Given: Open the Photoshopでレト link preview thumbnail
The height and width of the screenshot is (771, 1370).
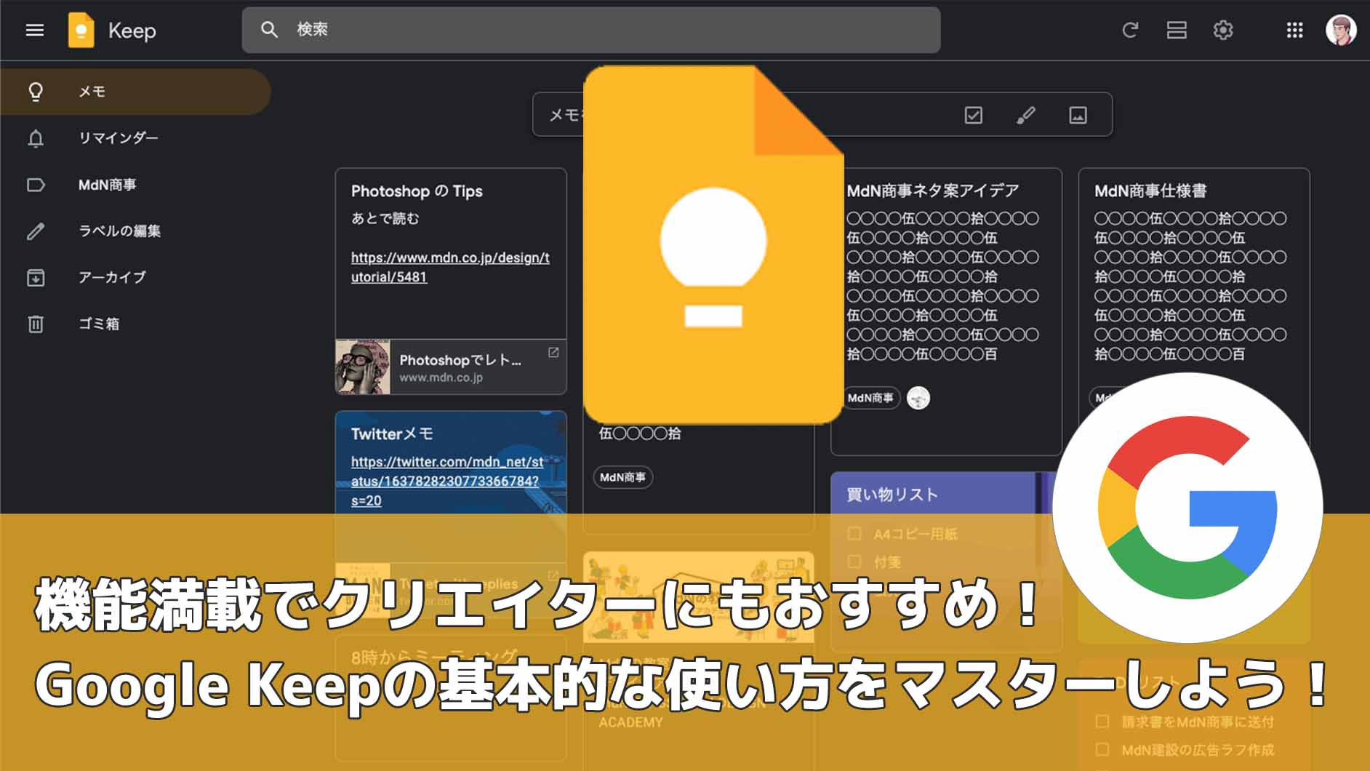Looking at the screenshot, I should point(363,367).
